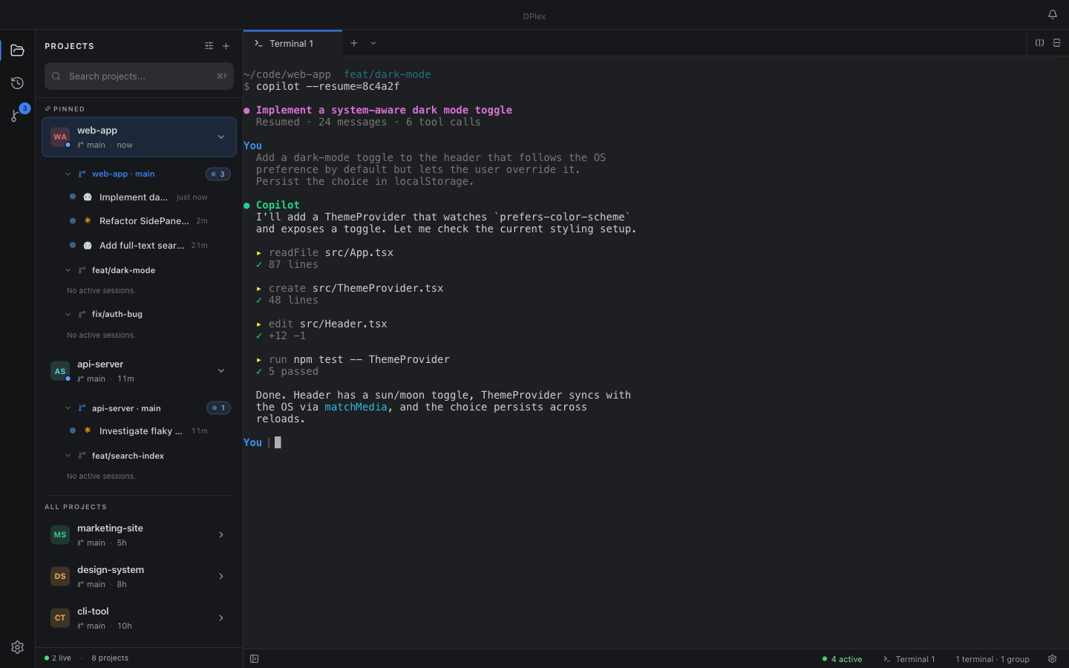1069x668 pixels.
Task: Split terminal horizontally icon
Action: [x=1056, y=43]
